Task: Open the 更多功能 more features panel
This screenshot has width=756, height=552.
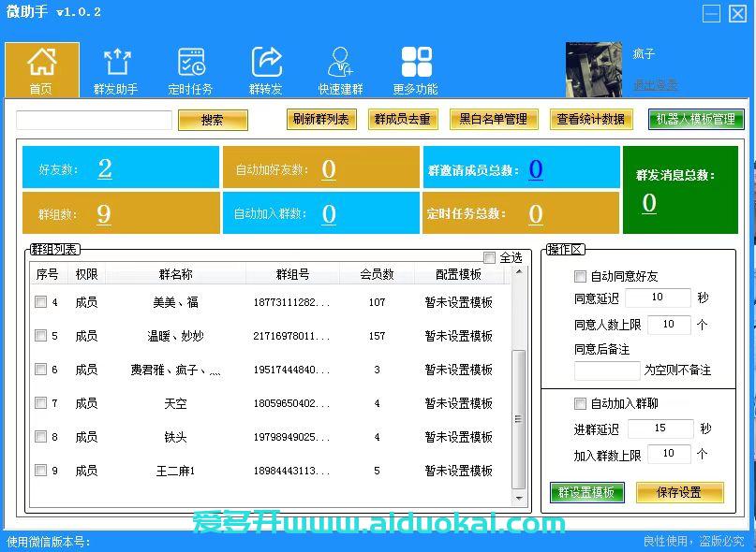Action: pyautogui.click(x=416, y=67)
